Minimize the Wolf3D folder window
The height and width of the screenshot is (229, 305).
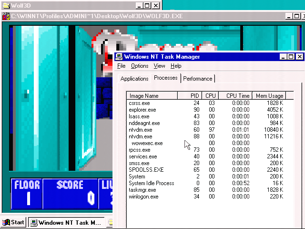[x=139, y=6]
